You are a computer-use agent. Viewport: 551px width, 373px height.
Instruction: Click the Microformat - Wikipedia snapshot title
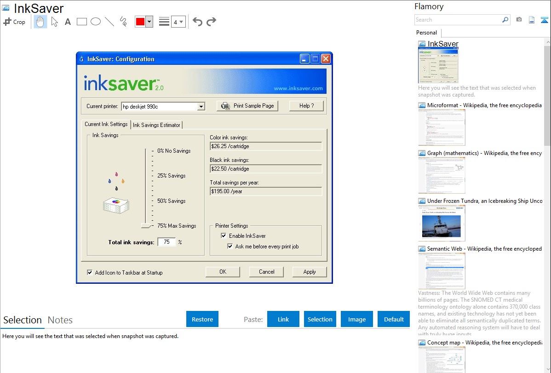(x=484, y=105)
